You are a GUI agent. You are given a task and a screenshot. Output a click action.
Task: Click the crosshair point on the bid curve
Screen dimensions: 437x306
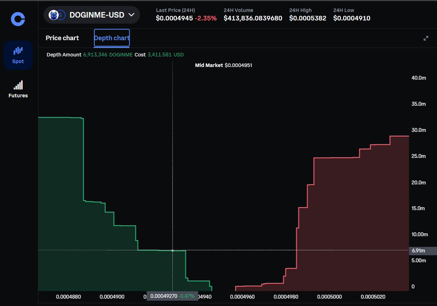tap(173, 251)
